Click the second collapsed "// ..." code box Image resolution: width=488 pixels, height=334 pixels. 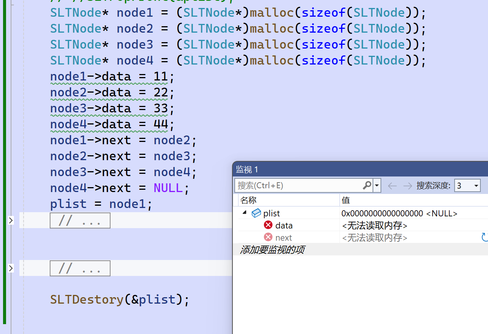pos(80,268)
